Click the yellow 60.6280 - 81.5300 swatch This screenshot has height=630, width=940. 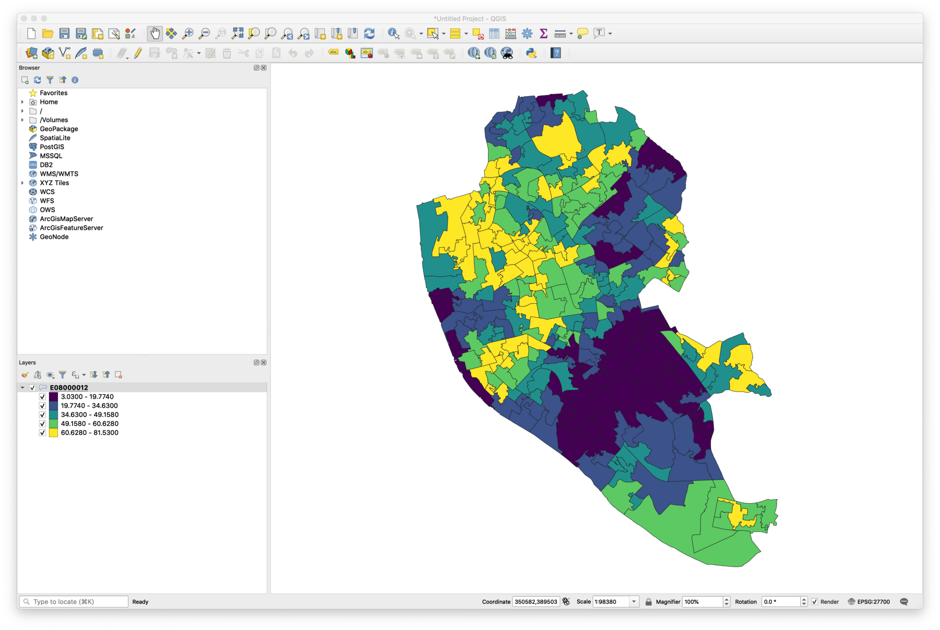coord(54,433)
